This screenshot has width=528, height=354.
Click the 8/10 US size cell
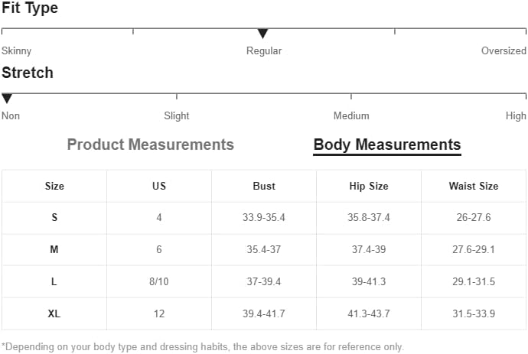(159, 281)
